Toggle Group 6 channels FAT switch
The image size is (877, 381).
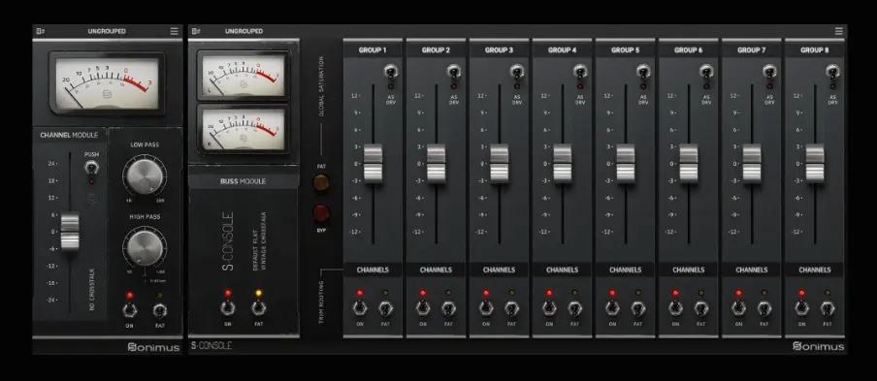tap(701, 308)
